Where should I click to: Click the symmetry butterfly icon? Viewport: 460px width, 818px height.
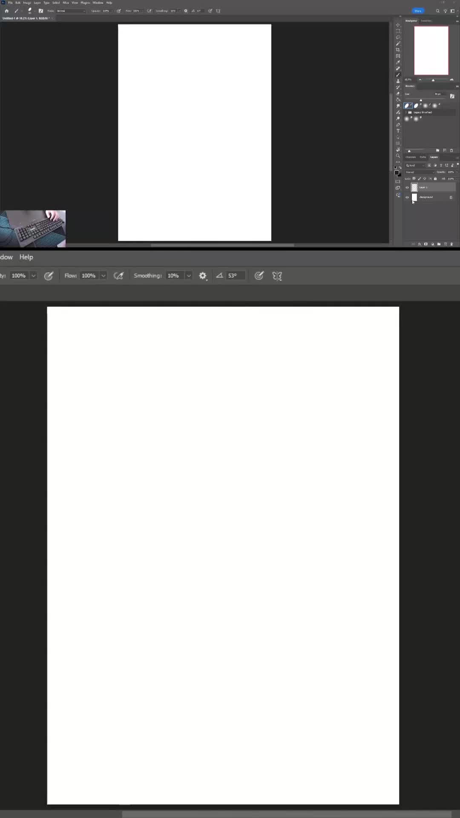coord(277,276)
